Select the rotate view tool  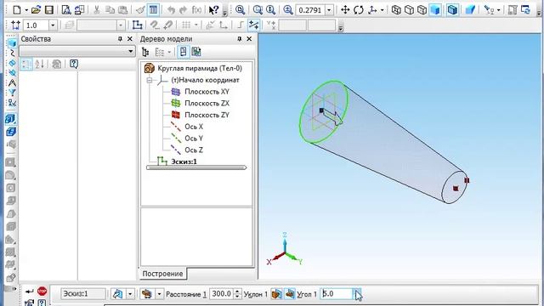tap(359, 9)
